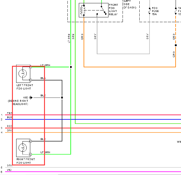Select the junction dot on the LT GRN wire
The width and height of the screenshot is (181, 175).
[x=71, y=67]
